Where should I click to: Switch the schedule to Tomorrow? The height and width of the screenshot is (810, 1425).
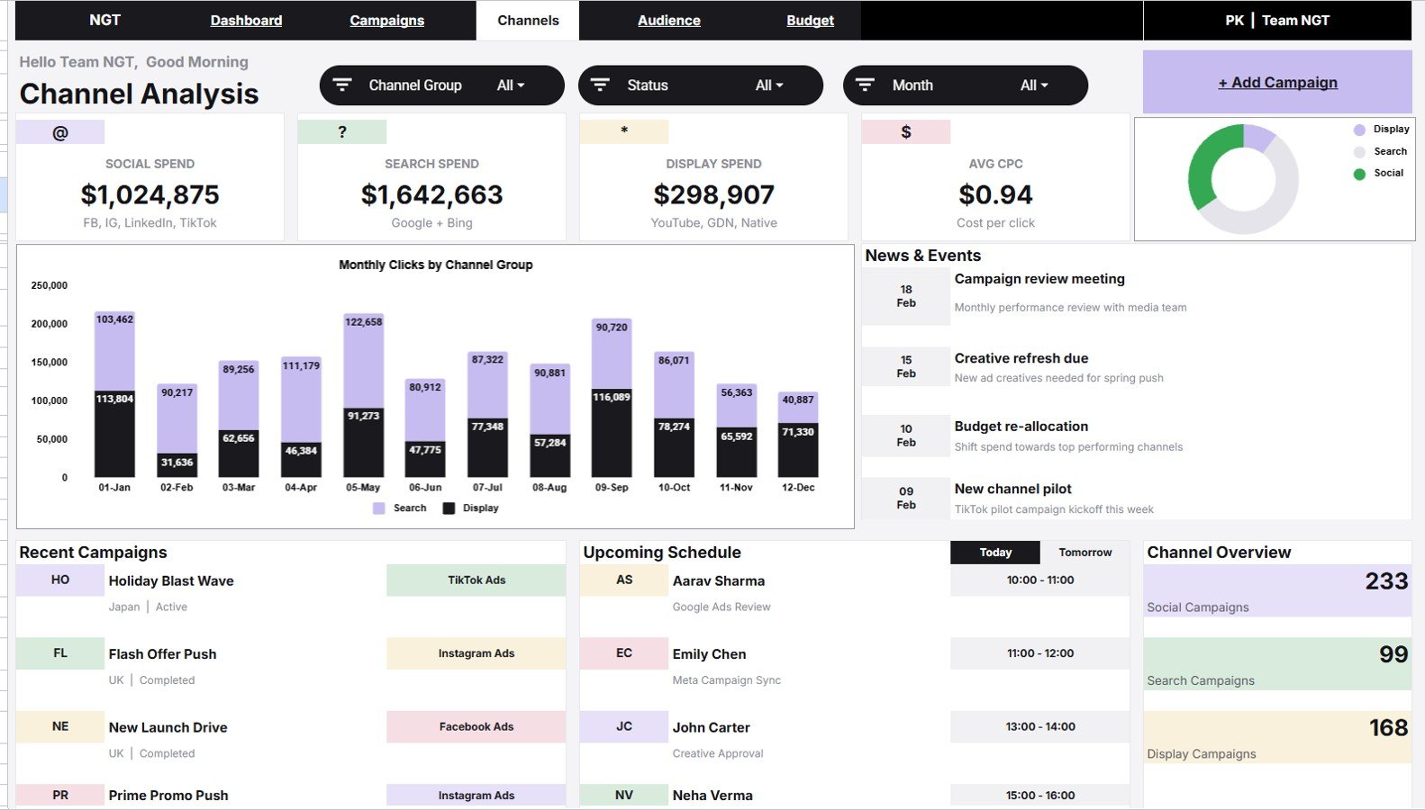1085,553
